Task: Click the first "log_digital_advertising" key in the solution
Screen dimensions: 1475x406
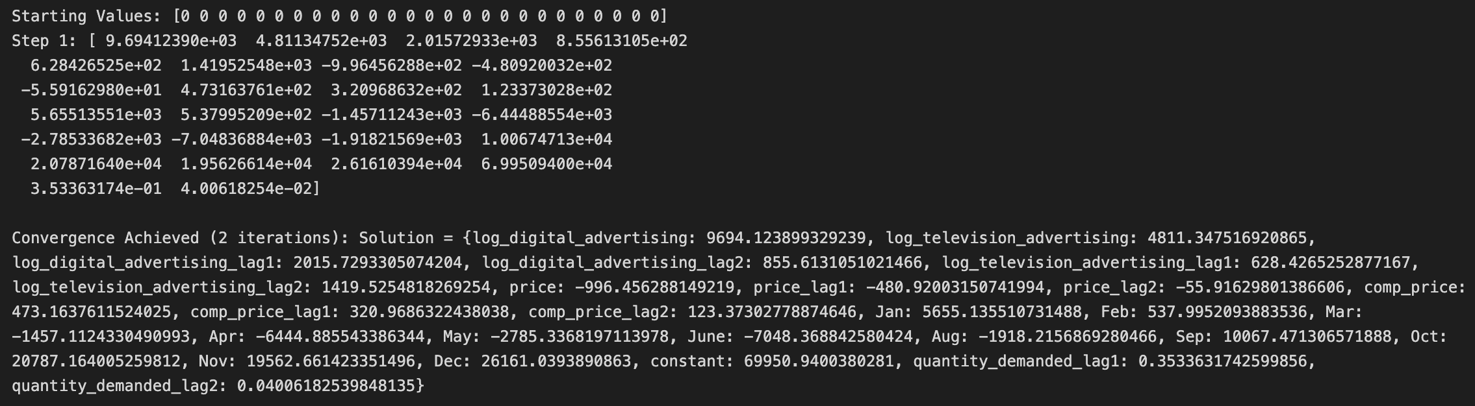Action: pos(580,238)
